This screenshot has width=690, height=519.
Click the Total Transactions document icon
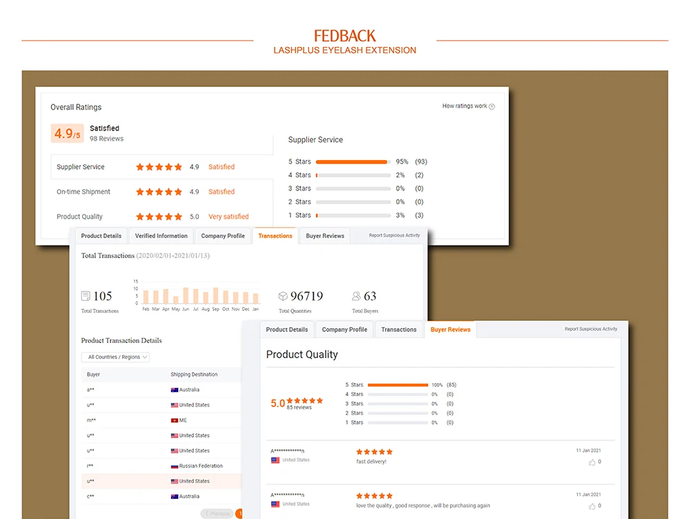coord(86,296)
